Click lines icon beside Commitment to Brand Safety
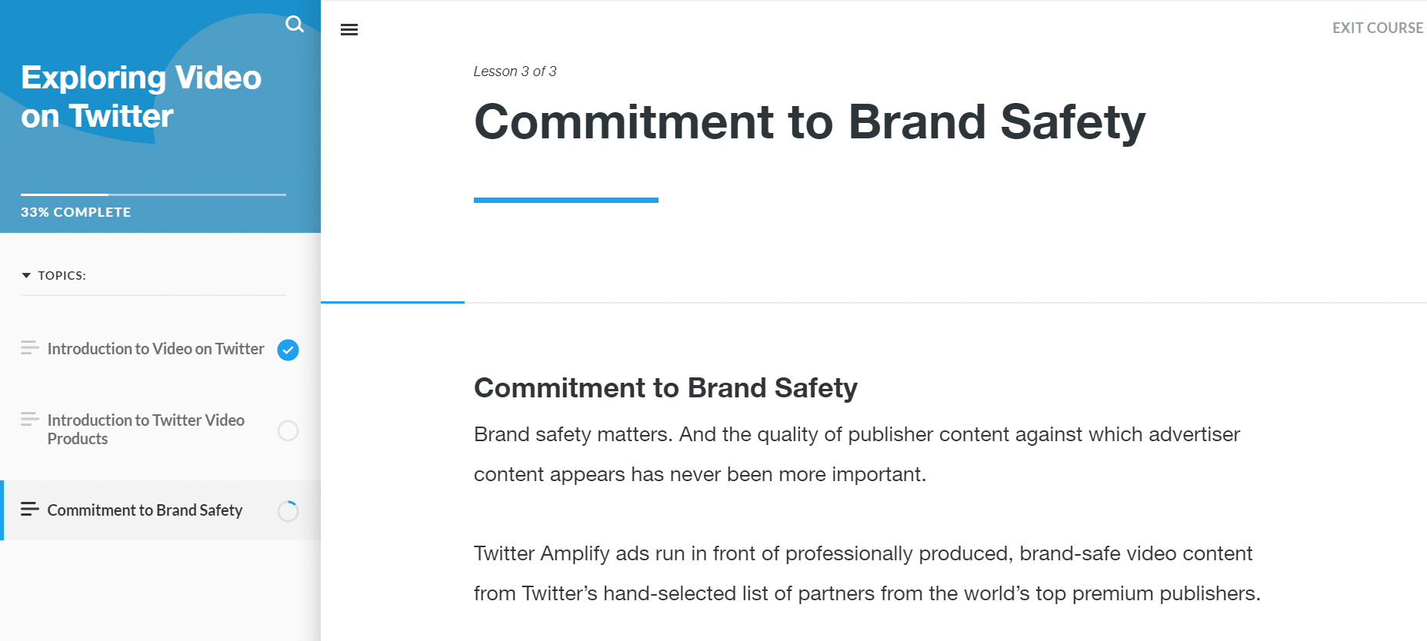The image size is (1427, 641). click(29, 510)
